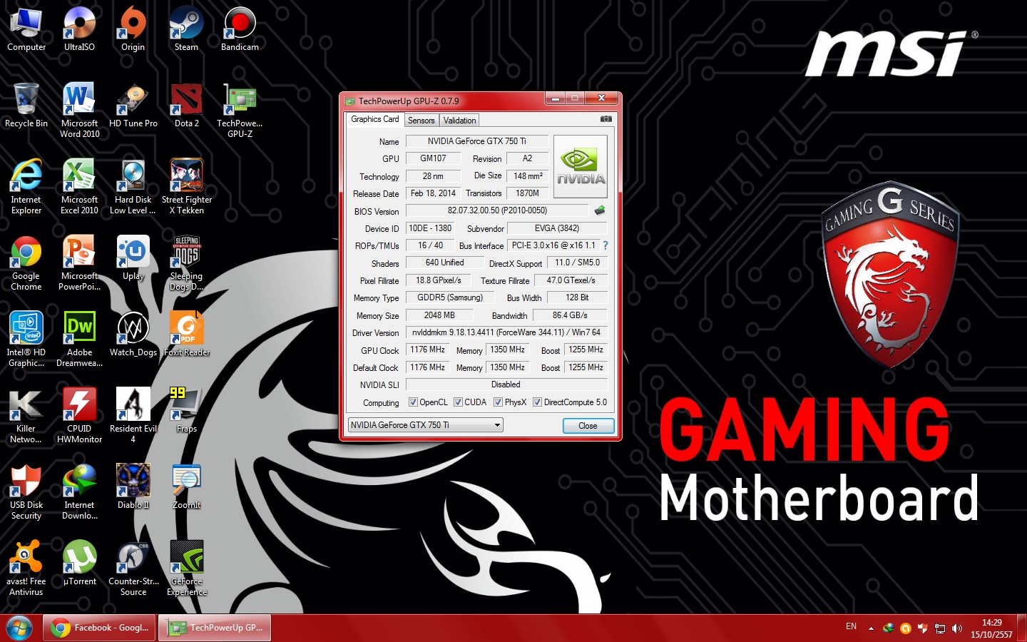Open Resident Evil 4 shortcut
Viewport: 1027px width, 642px height.
tap(133, 415)
